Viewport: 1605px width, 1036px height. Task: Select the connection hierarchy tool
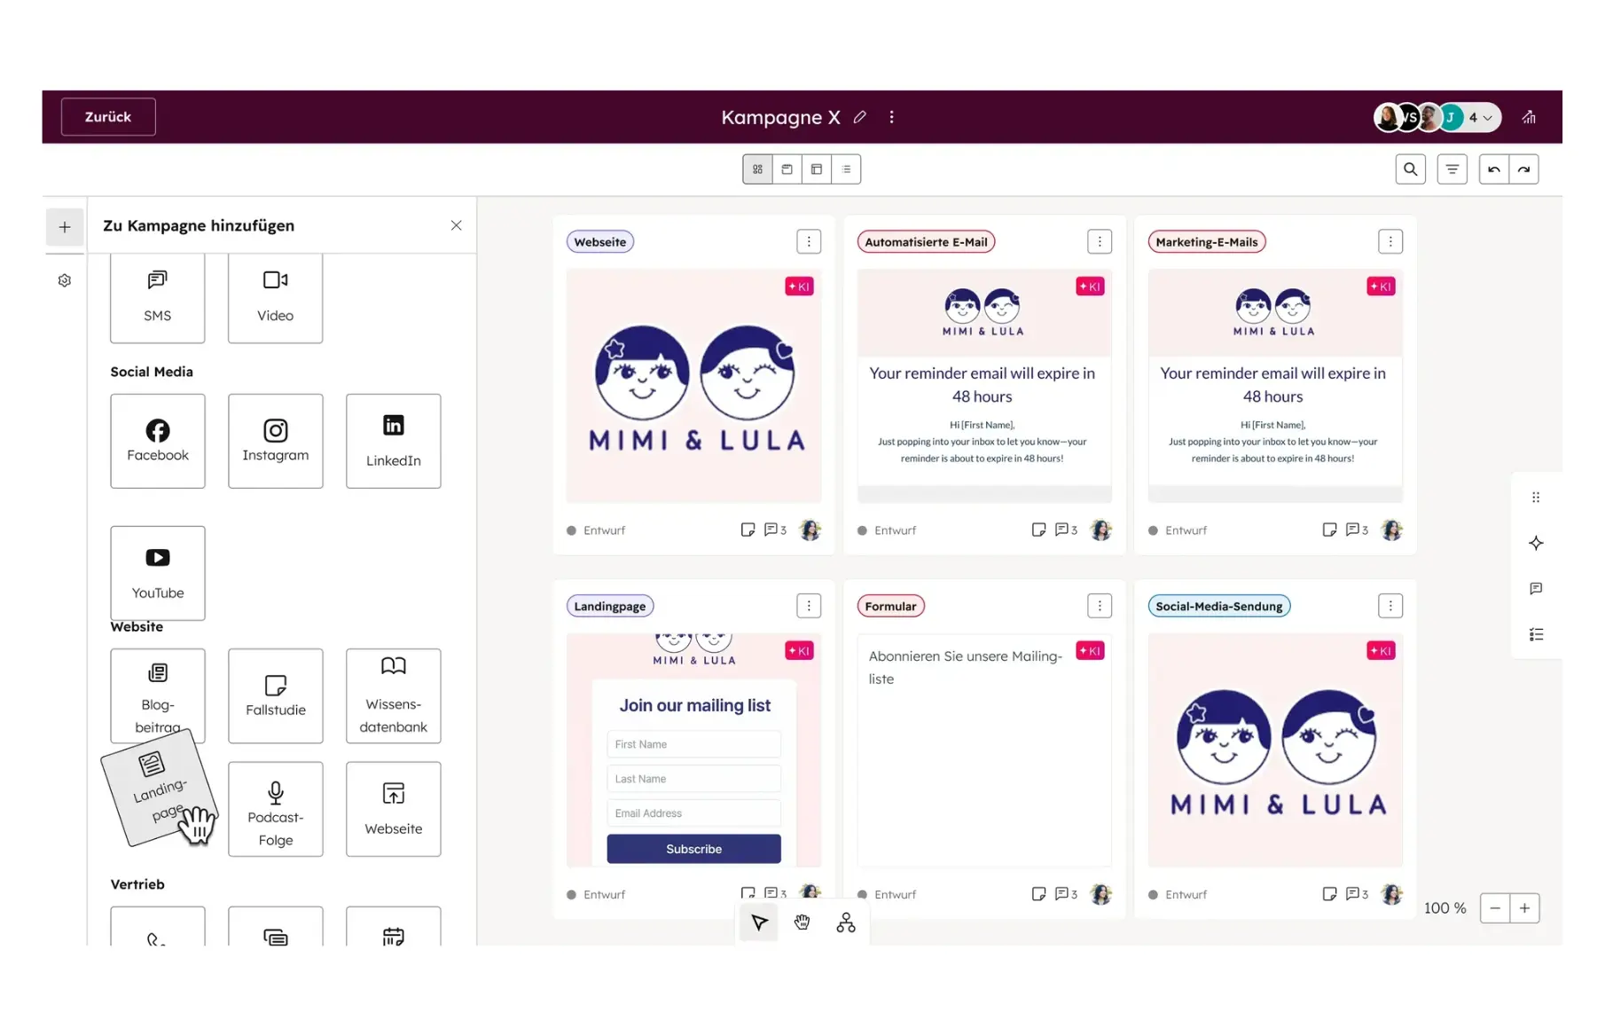pos(846,923)
